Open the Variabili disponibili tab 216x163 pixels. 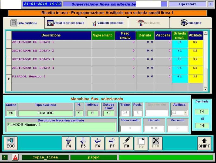point(107,23)
